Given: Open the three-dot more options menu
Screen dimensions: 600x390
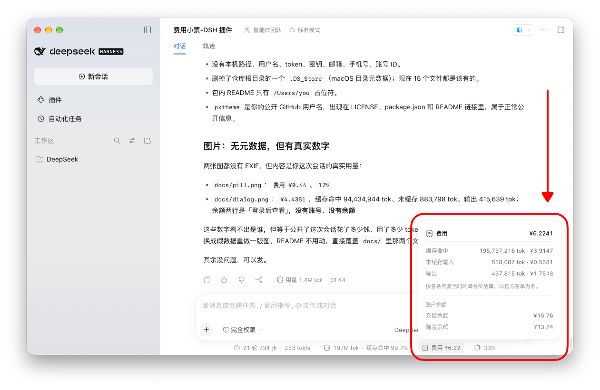Looking at the screenshot, I should [544, 30].
